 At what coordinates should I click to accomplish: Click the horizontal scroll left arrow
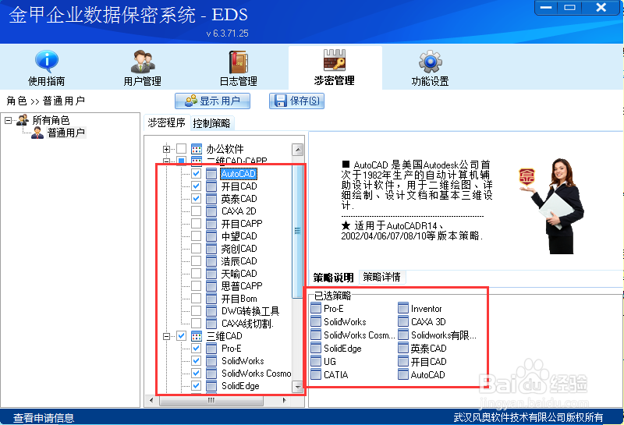tap(151, 400)
